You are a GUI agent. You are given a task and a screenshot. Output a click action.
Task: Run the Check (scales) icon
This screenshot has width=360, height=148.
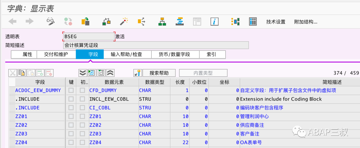click(106, 22)
